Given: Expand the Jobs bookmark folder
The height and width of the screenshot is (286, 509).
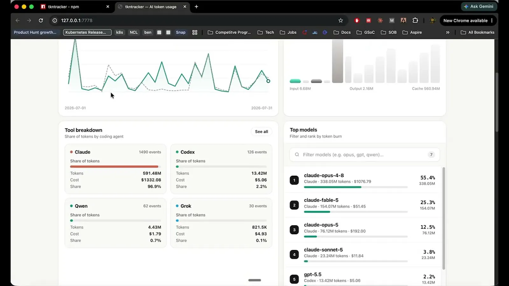Looking at the screenshot, I should (288, 32).
